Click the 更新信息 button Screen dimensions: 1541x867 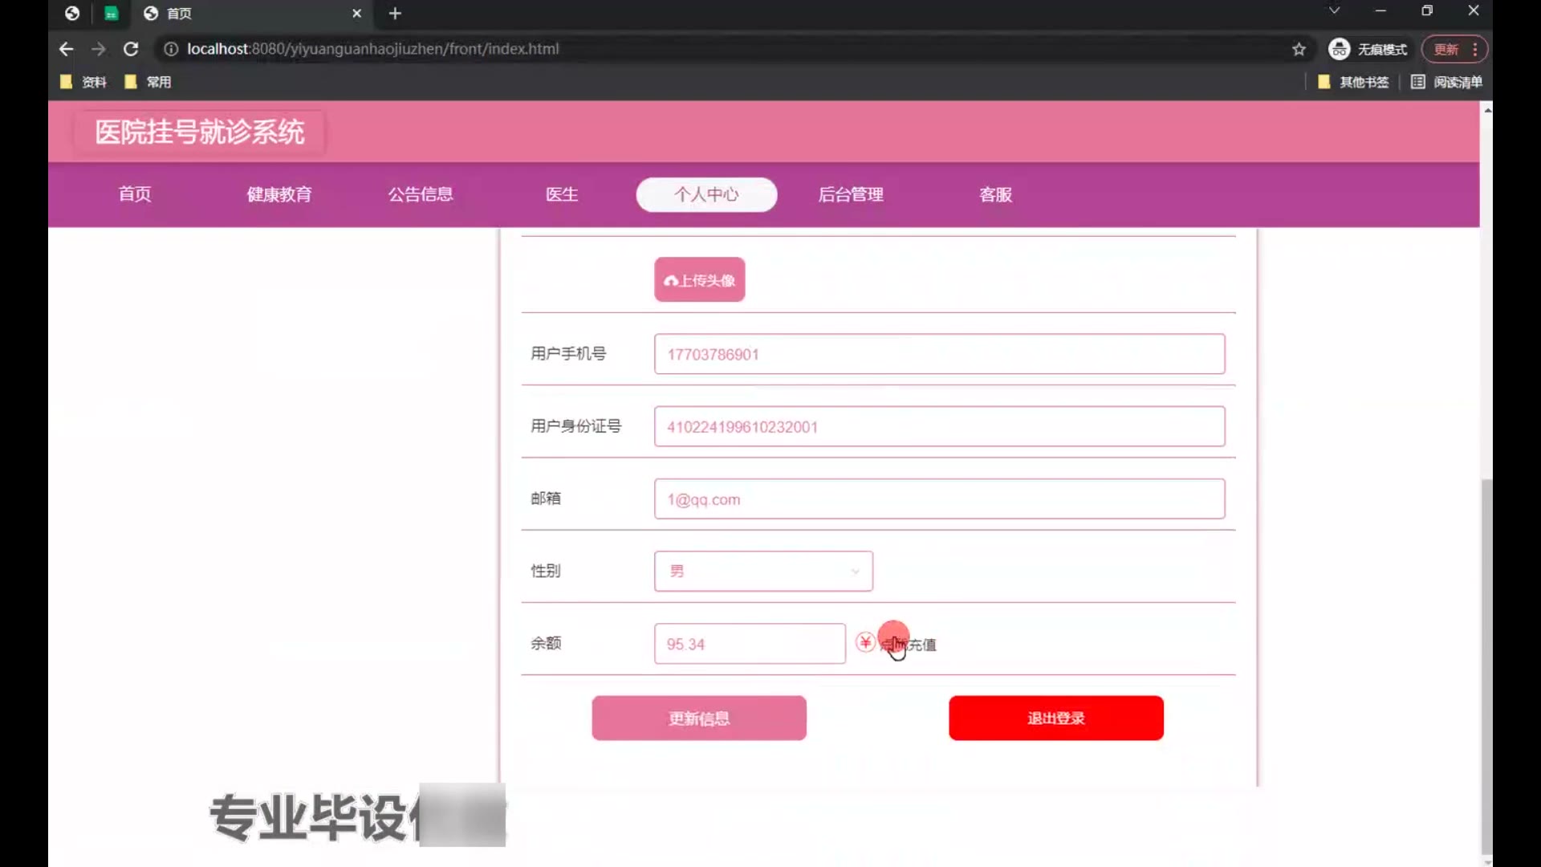point(698,718)
